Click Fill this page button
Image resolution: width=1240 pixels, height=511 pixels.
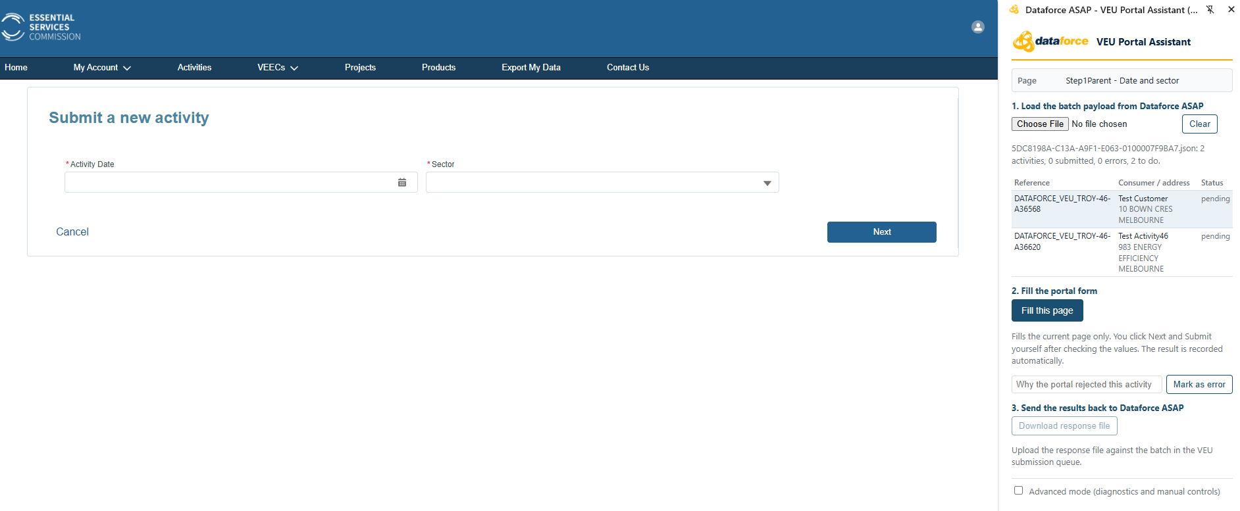1047,310
